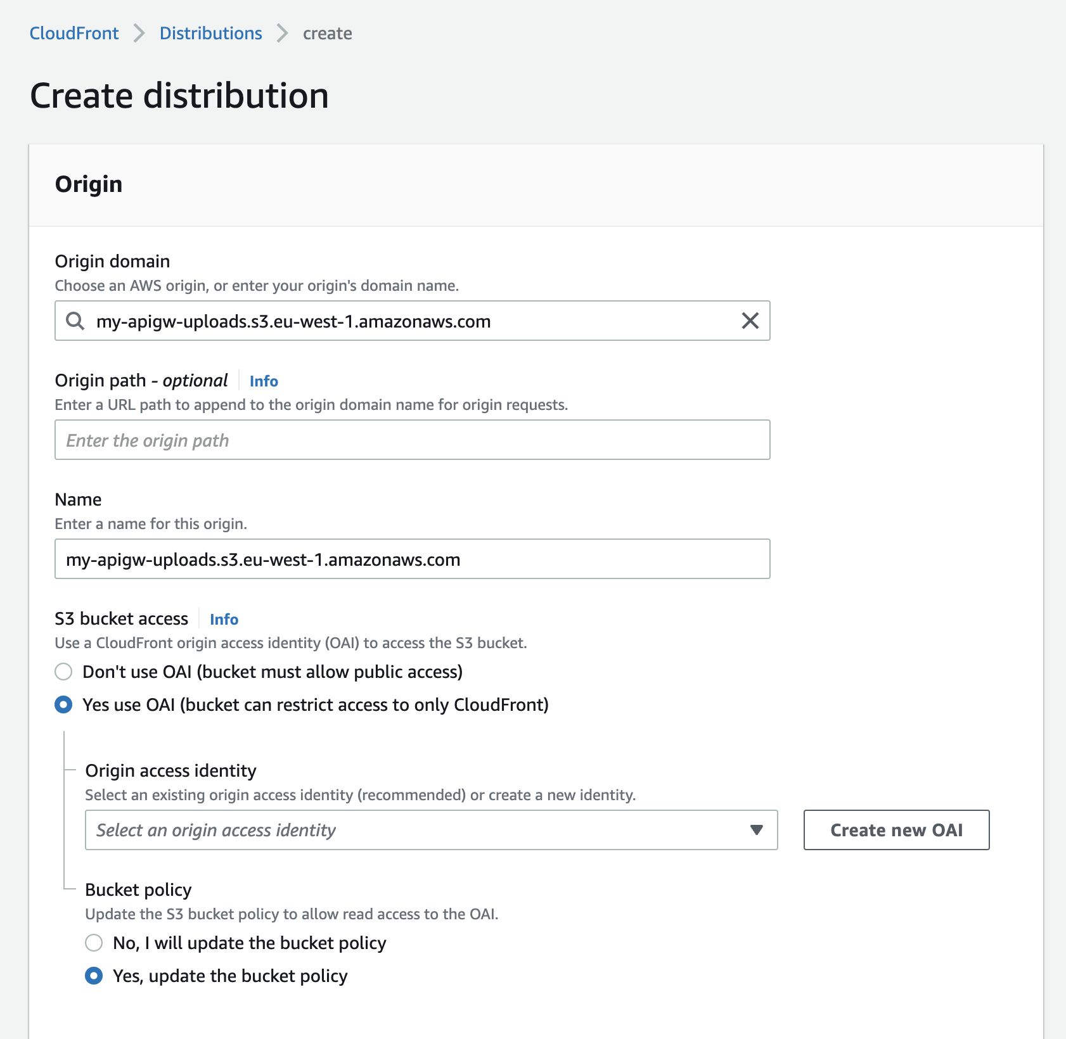Select Don't use OAI radio option

[63, 672]
